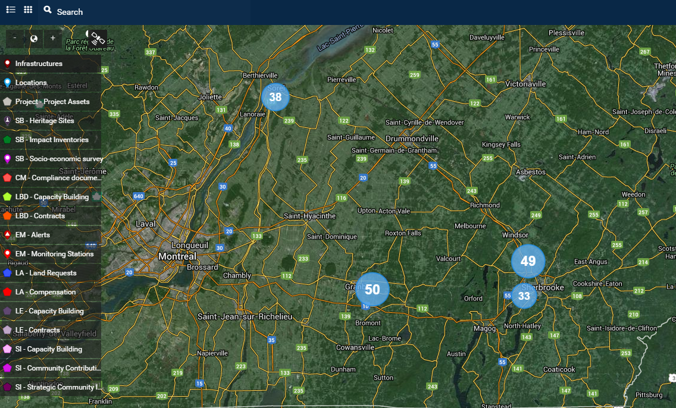The image size is (676, 408).
Task: Reset map to globe full extent
Action: click(34, 38)
